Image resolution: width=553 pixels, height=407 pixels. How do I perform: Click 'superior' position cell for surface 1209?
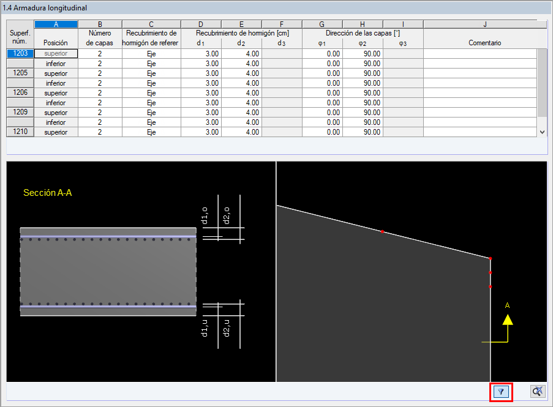point(56,113)
